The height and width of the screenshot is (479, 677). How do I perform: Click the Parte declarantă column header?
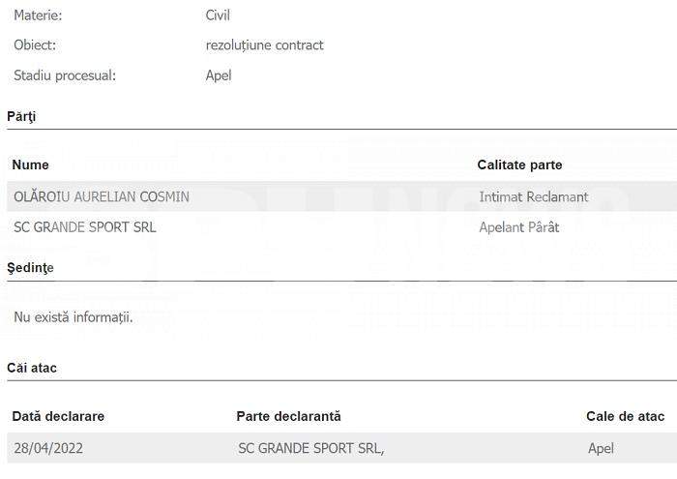(289, 416)
